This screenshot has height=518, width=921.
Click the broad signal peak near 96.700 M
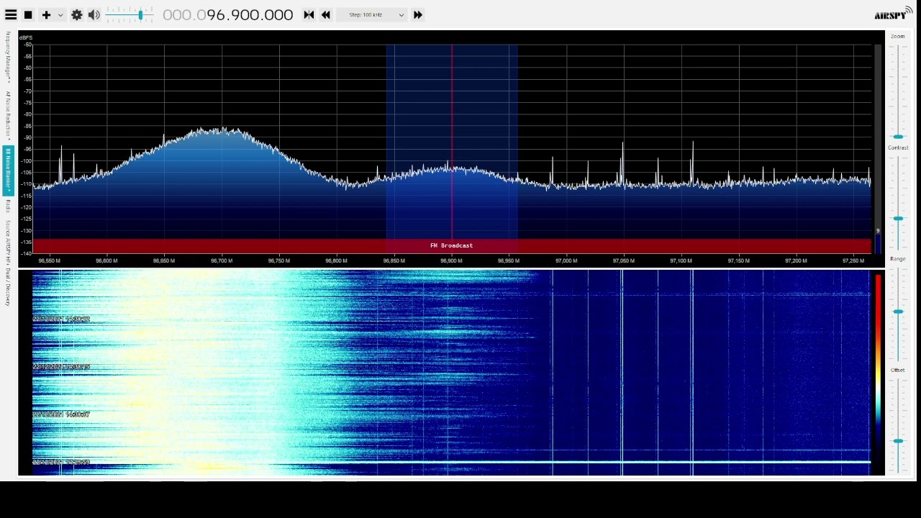[222, 131]
